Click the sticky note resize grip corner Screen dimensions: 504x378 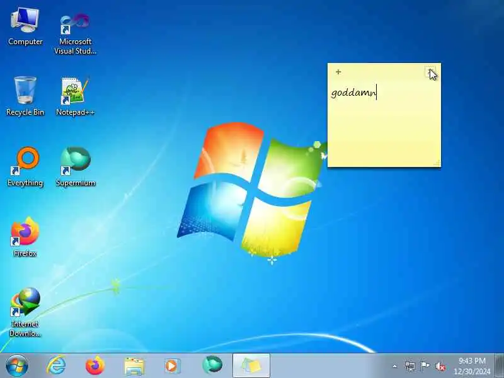coord(437,163)
